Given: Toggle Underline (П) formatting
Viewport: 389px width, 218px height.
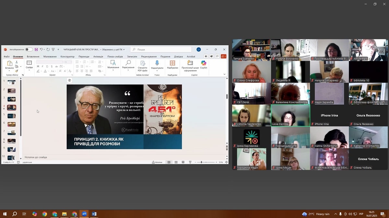Looking at the screenshot, I should coord(47,66).
